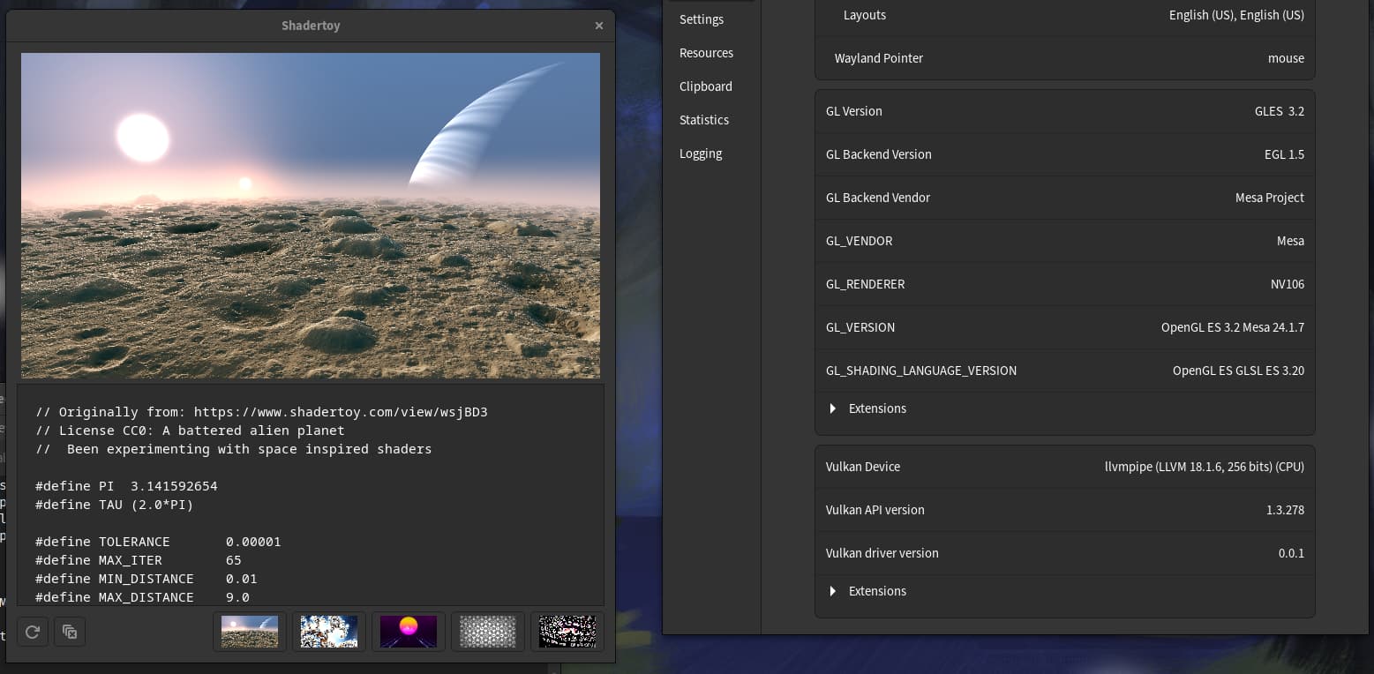Screen dimensions: 1374x674
Task: Click the 'EGL 1.5' value
Action: pyautogui.click(x=1284, y=154)
